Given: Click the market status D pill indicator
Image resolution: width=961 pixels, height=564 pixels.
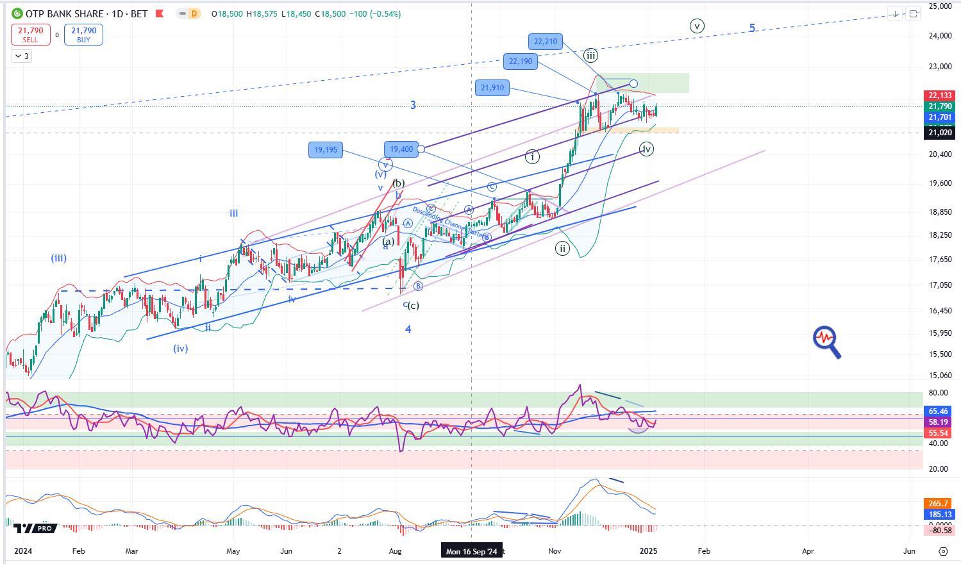Looking at the screenshot, I should pyautogui.click(x=194, y=13).
